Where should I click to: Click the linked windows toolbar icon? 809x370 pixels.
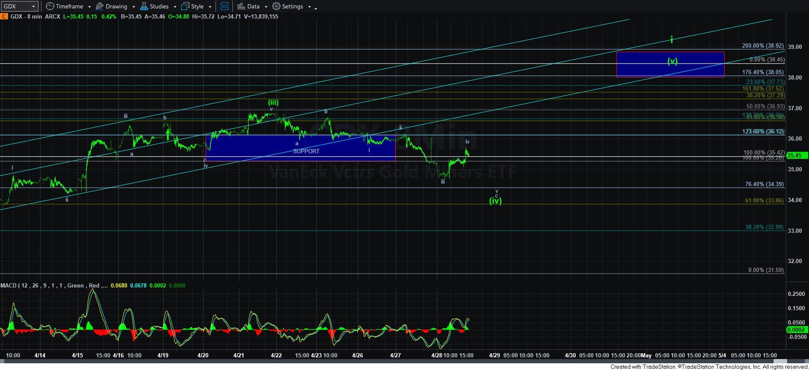pos(225,6)
